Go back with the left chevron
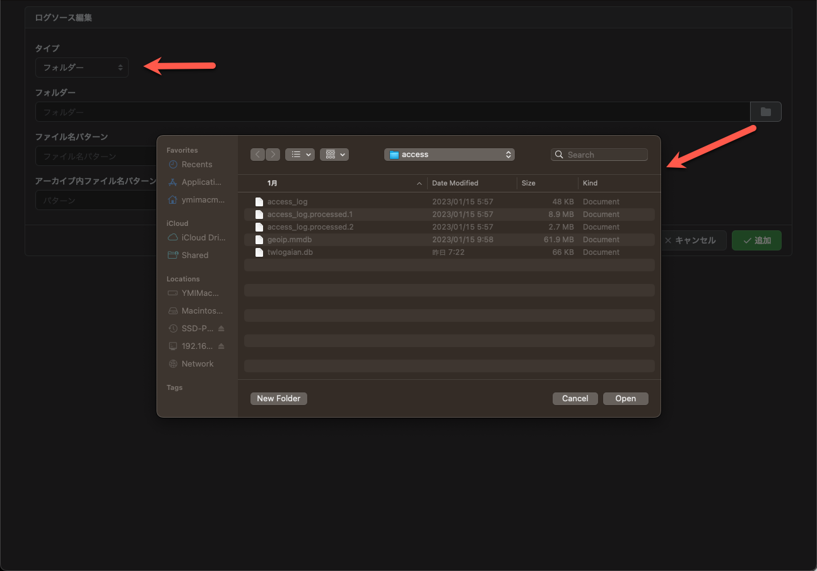 [257, 155]
